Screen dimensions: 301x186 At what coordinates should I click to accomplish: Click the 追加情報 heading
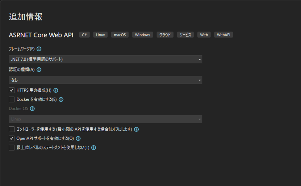26,16
